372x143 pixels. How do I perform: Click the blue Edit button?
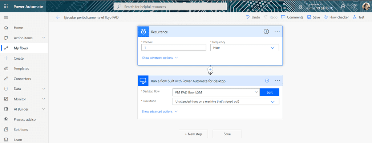pos(270,92)
